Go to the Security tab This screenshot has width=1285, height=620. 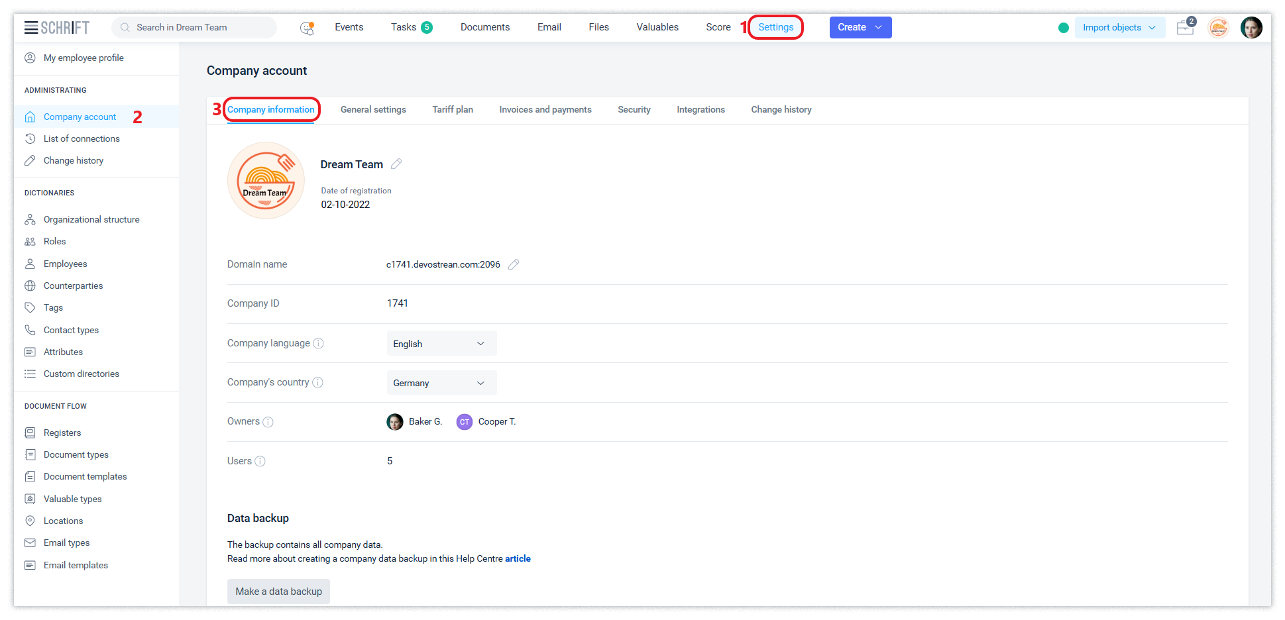tap(634, 110)
